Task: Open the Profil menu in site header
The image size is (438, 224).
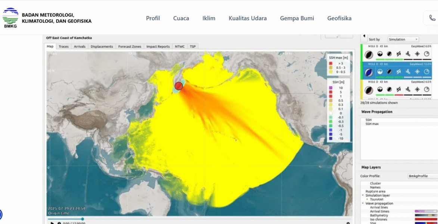Action: click(x=153, y=18)
